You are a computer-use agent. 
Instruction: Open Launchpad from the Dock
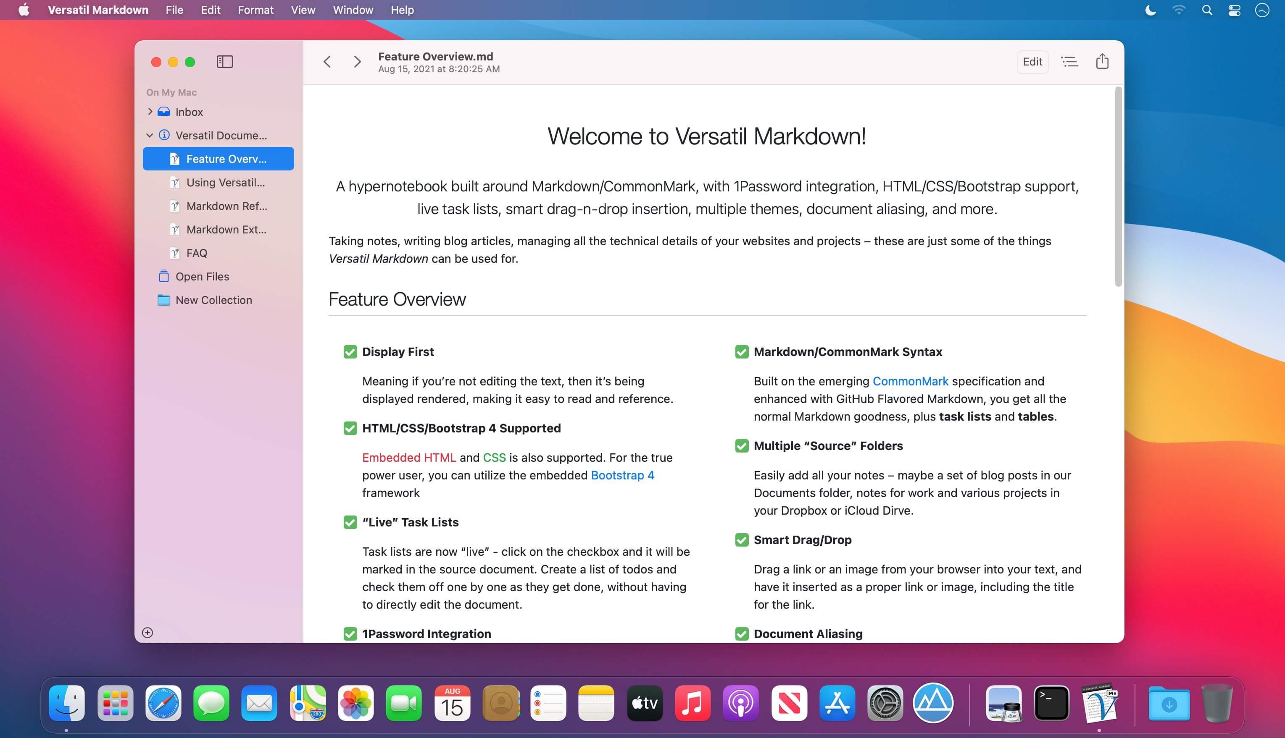click(115, 703)
